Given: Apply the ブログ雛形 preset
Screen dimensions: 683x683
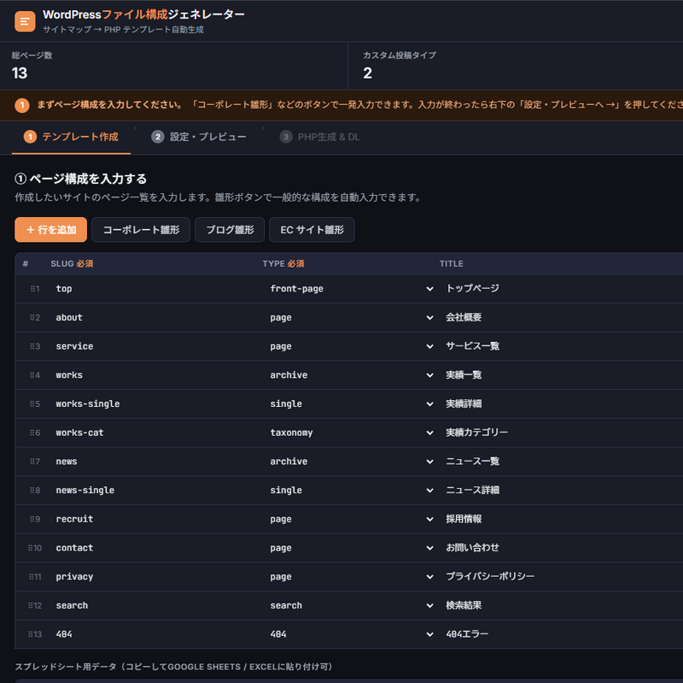Looking at the screenshot, I should [x=230, y=229].
